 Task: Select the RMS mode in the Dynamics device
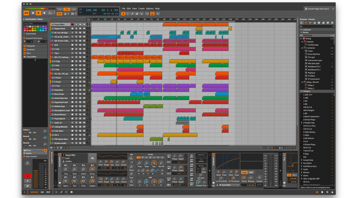[251, 172]
